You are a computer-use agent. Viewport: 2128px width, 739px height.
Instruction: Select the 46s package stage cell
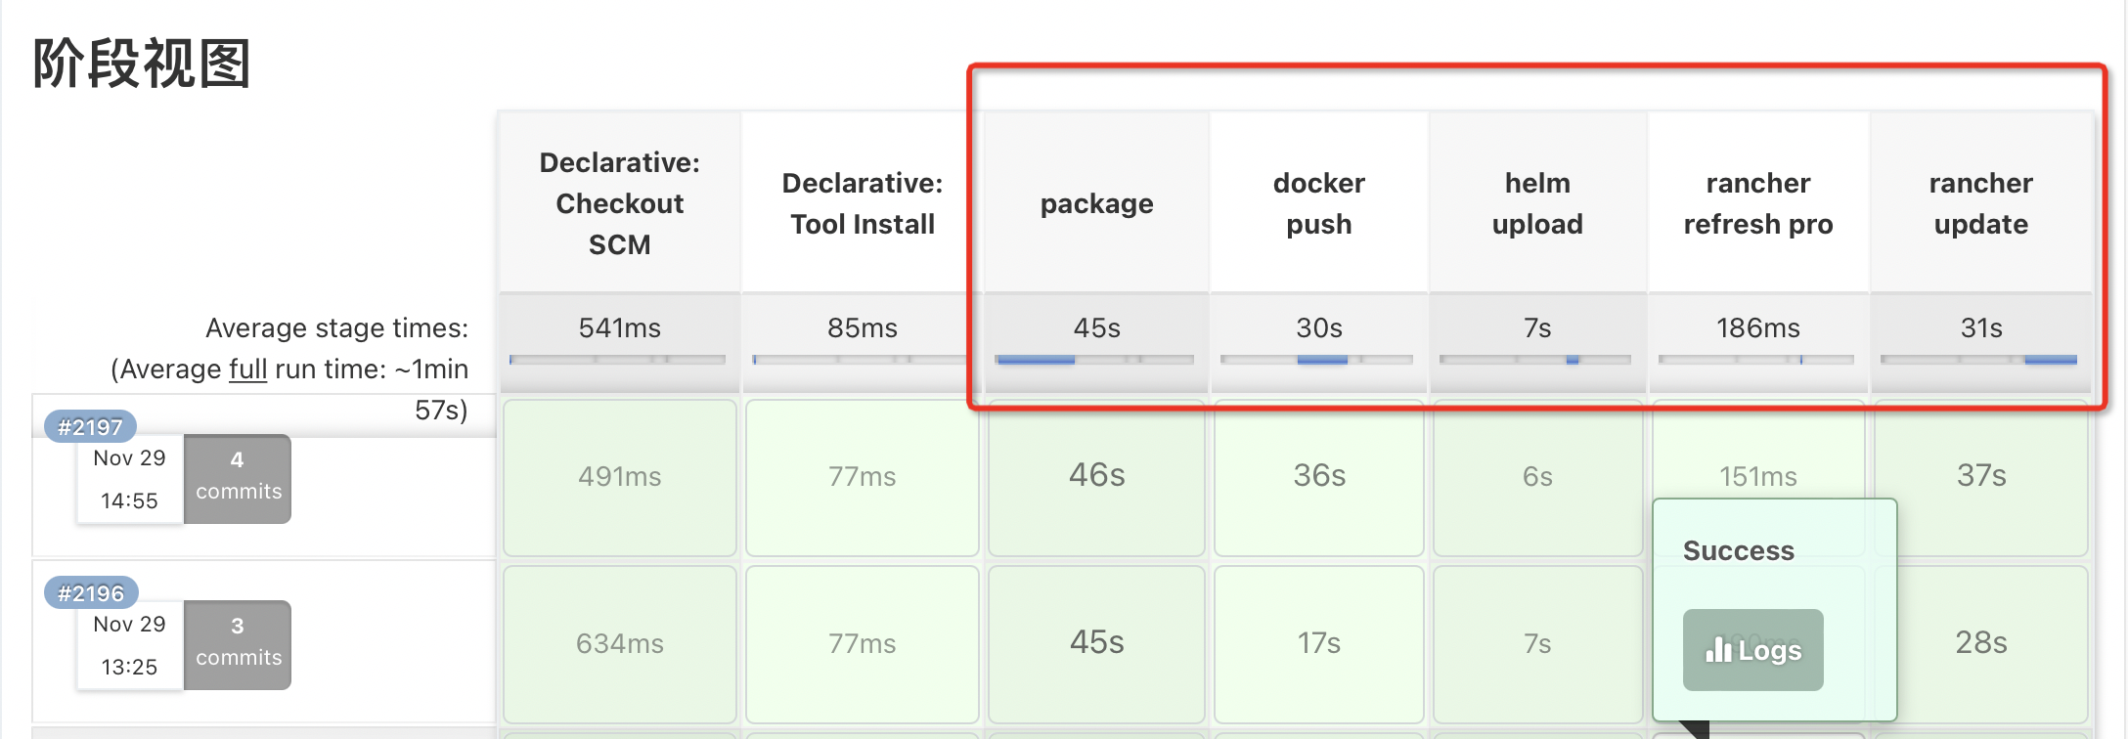pos(1096,477)
